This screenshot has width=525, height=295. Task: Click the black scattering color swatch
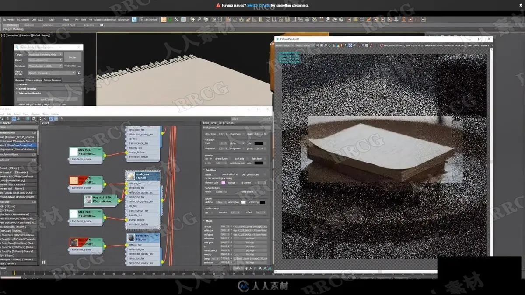pyautogui.click(x=262, y=202)
